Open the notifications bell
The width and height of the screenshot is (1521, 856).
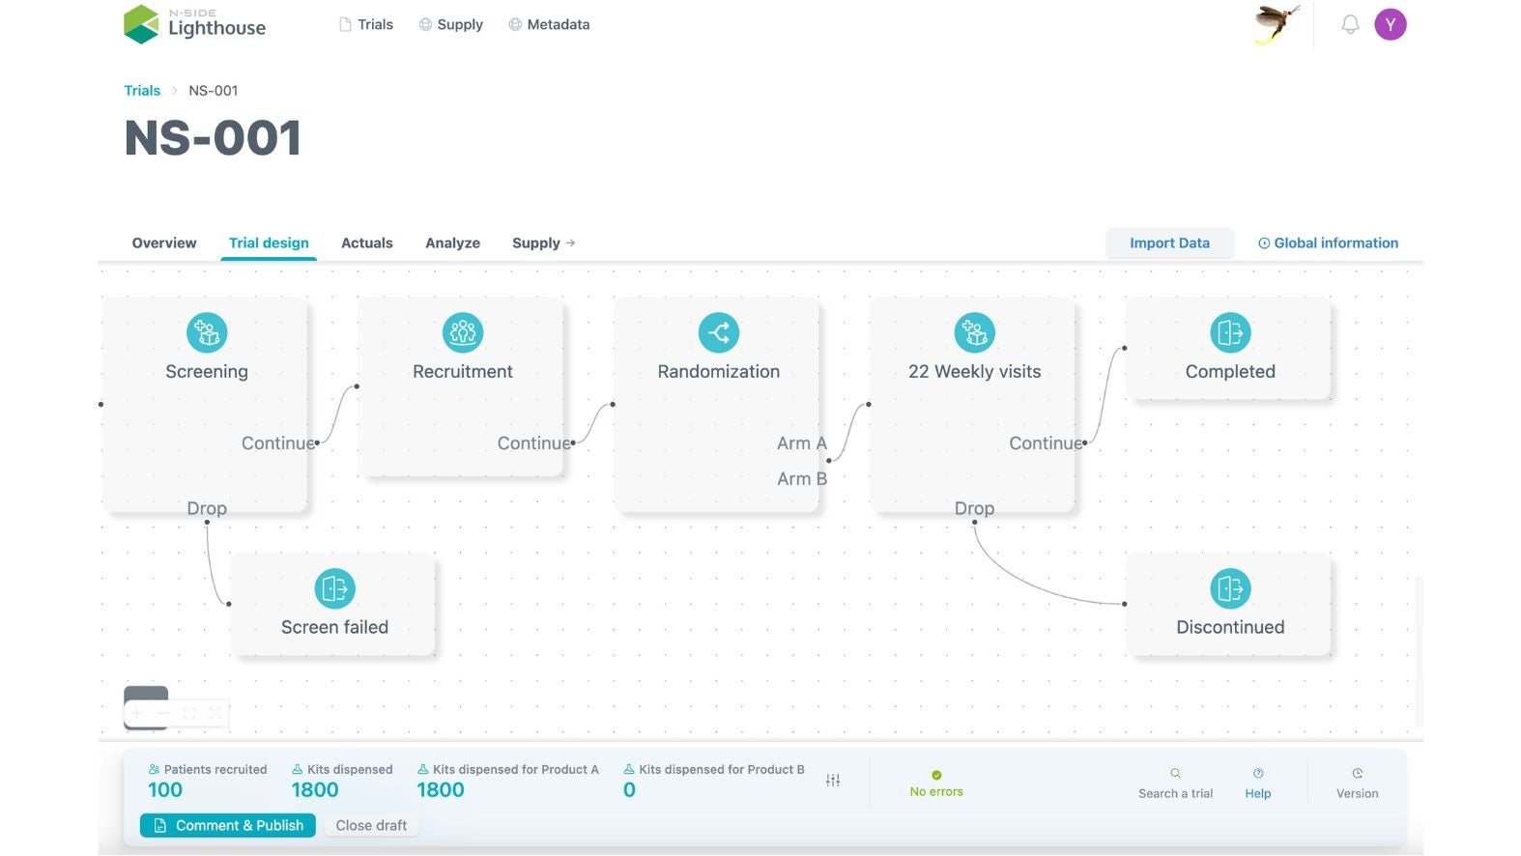point(1350,25)
